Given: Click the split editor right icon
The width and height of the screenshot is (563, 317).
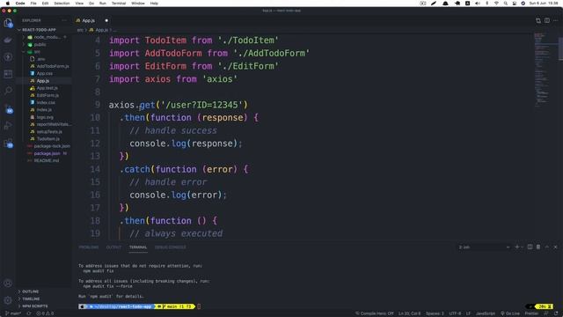Looking at the screenshot, I should point(547,20).
